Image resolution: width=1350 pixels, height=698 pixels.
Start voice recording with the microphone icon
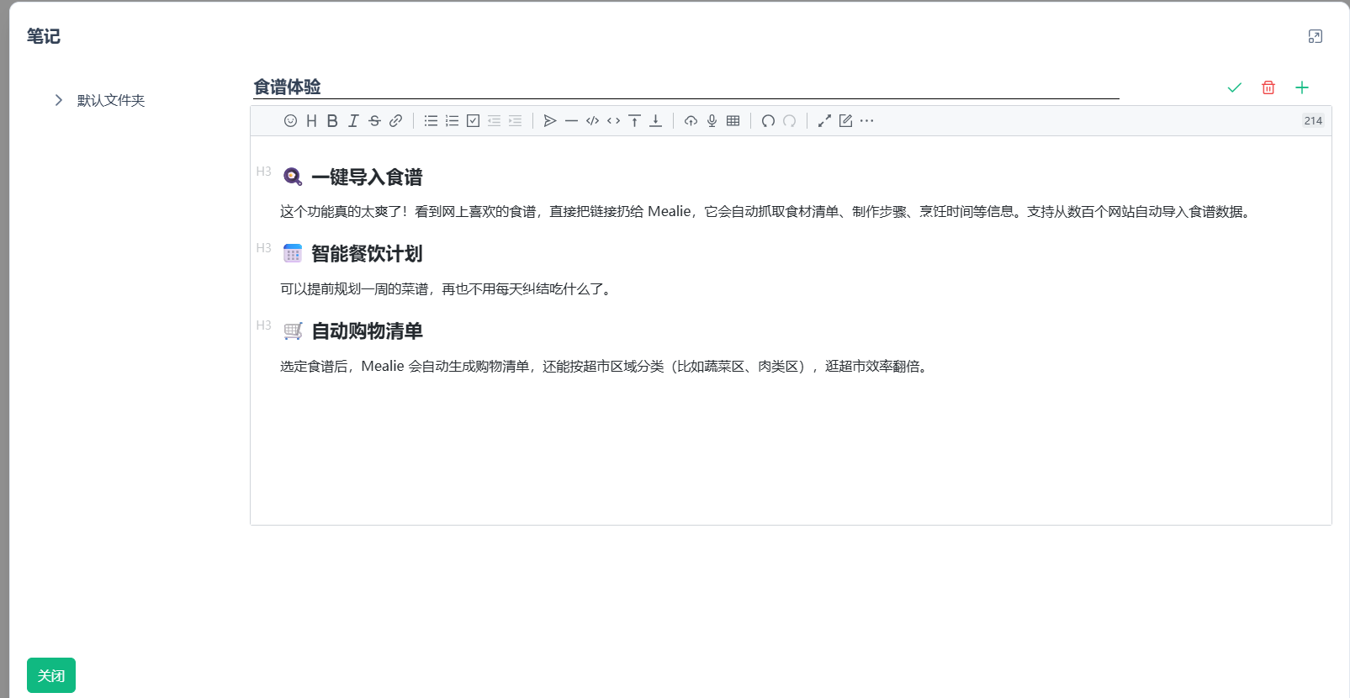point(712,121)
